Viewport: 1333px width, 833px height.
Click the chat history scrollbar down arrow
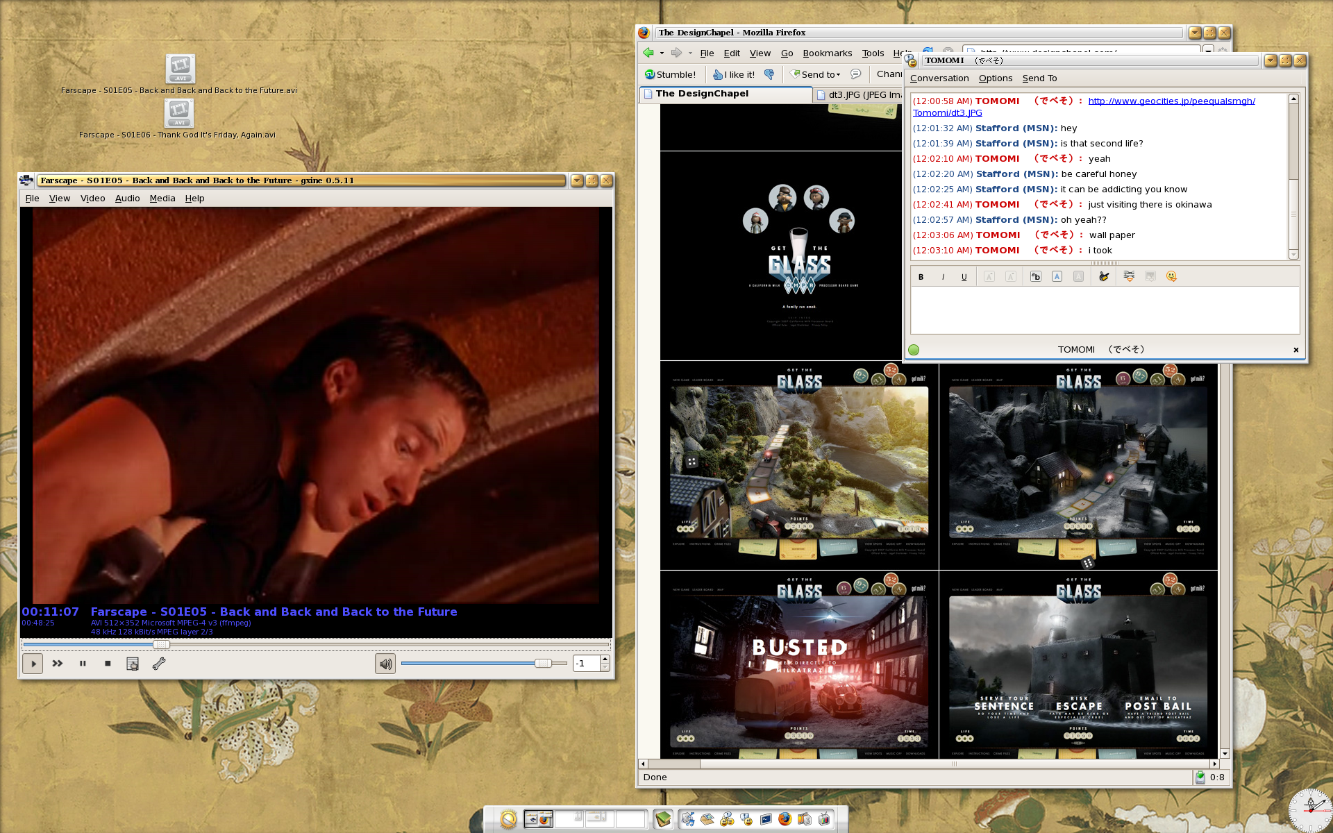coord(1293,255)
